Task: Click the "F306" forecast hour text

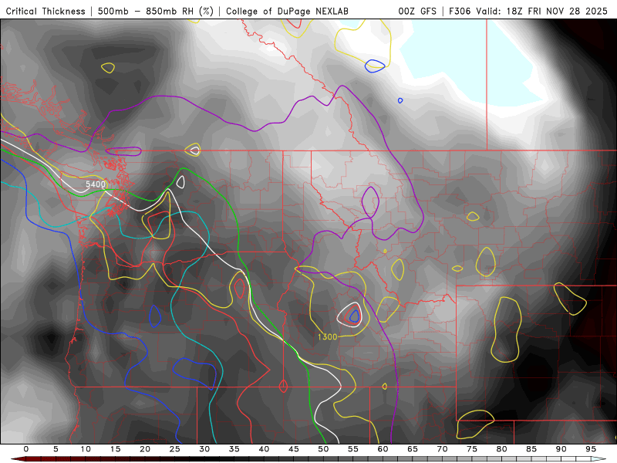Action: click(x=460, y=11)
